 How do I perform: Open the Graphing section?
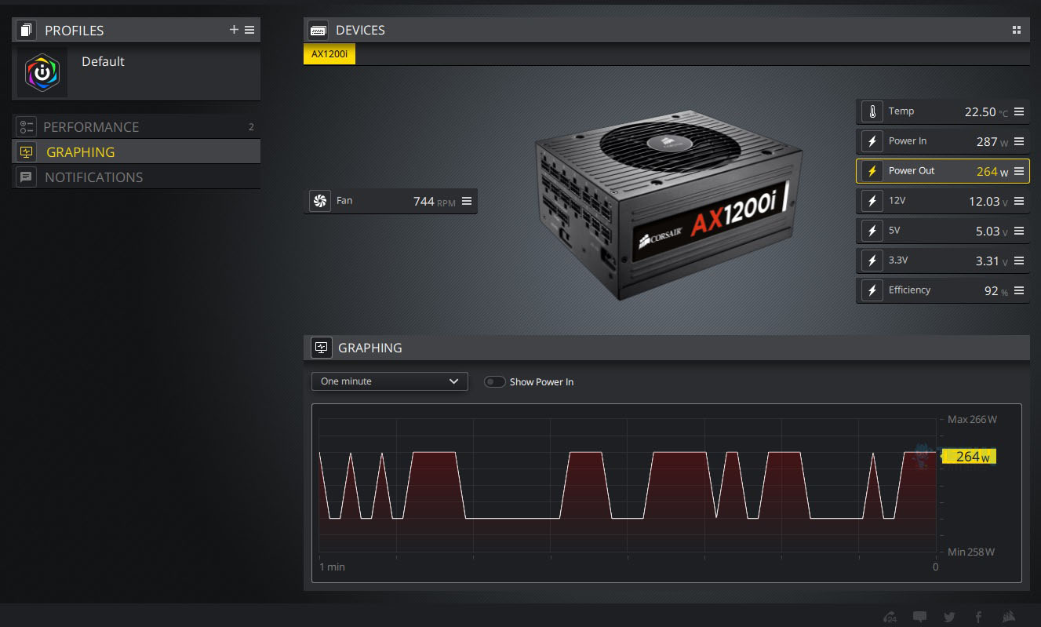(x=136, y=152)
